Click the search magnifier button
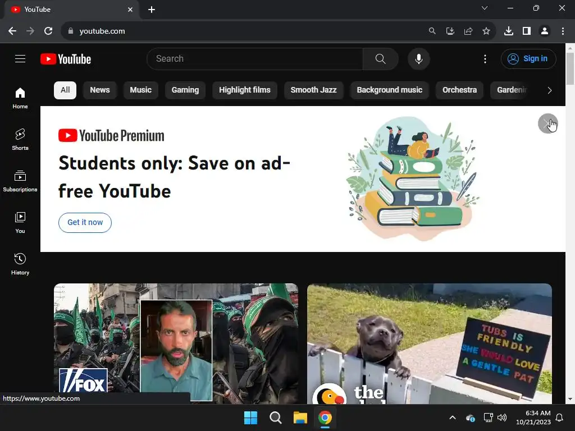Viewport: 575px width, 431px height. [380, 58]
